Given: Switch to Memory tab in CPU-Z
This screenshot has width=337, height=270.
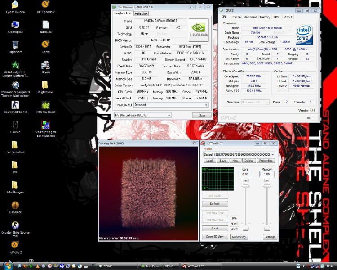Looking at the screenshot, I should [x=265, y=17].
